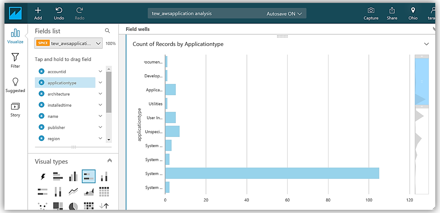
Task: Switch to the Suggested pane
Action: (15, 85)
